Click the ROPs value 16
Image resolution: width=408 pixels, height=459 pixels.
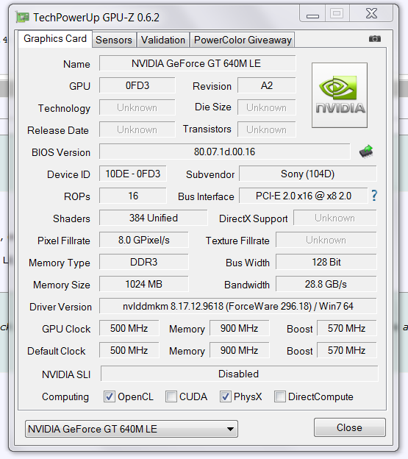coord(133,196)
